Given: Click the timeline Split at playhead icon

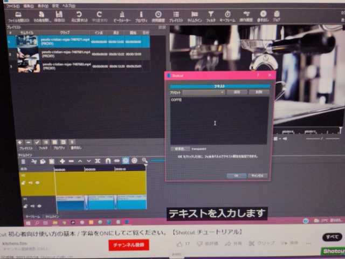Looking at the screenshot, I should click(98, 161).
